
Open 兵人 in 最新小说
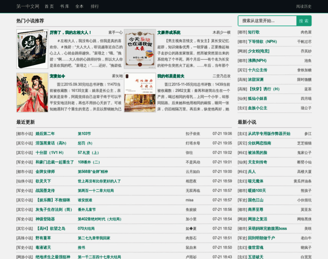point(252,171)
